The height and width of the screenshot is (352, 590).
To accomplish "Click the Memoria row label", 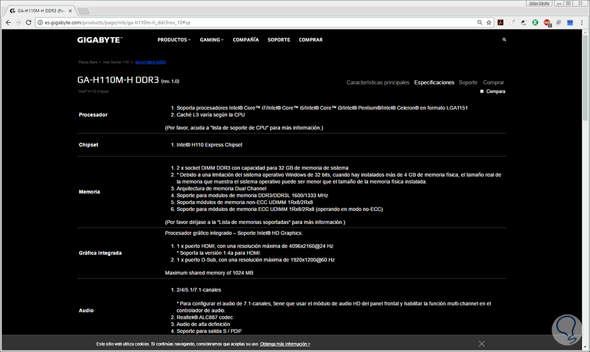I will pyautogui.click(x=89, y=192).
